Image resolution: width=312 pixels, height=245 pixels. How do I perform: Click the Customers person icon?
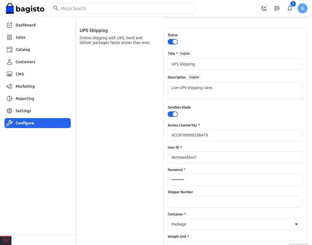coord(9,62)
